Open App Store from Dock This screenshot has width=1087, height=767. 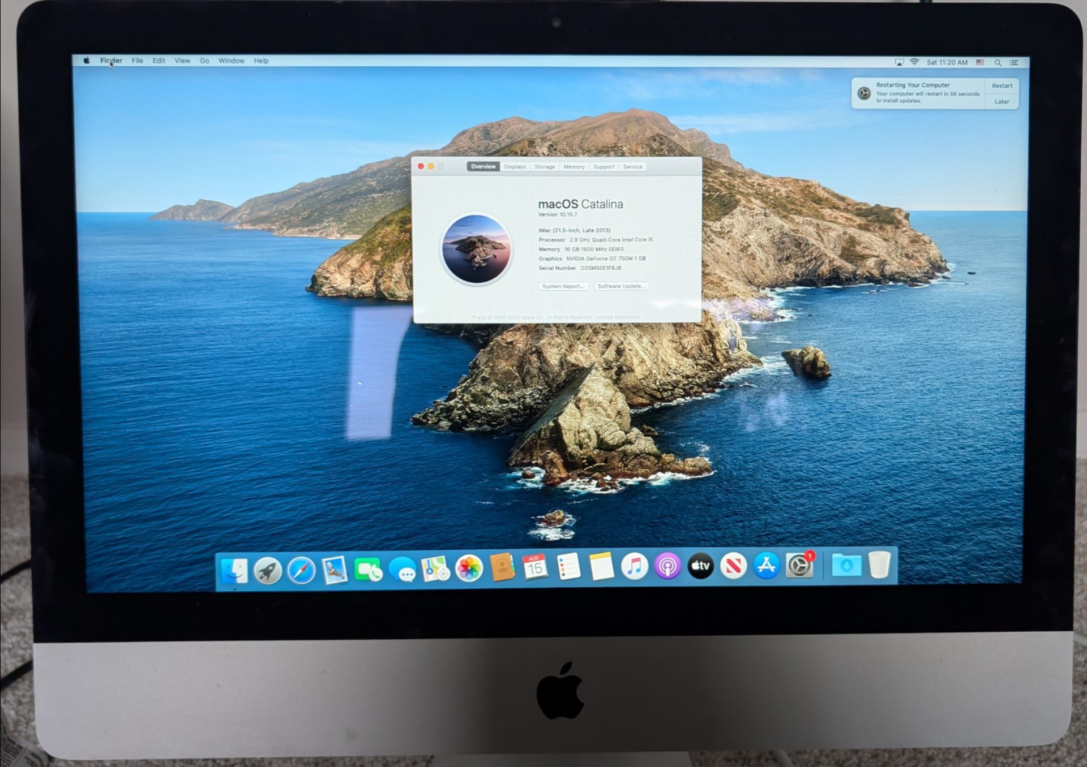click(766, 566)
